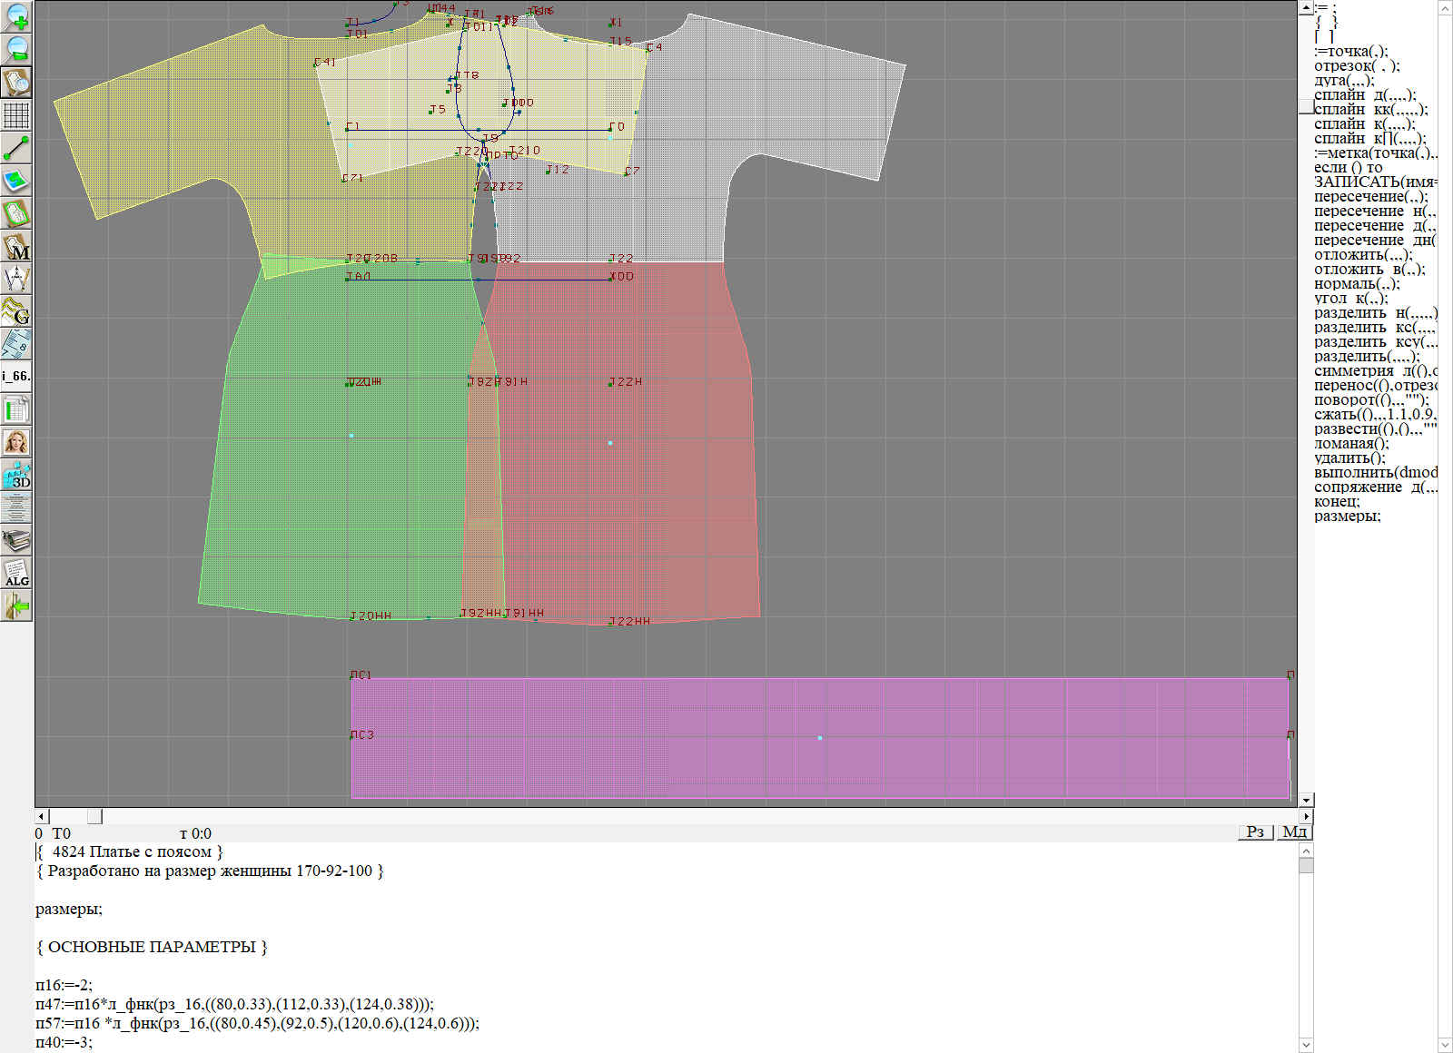Click the Мд button
Screen dimensions: 1453x1053
1294,832
